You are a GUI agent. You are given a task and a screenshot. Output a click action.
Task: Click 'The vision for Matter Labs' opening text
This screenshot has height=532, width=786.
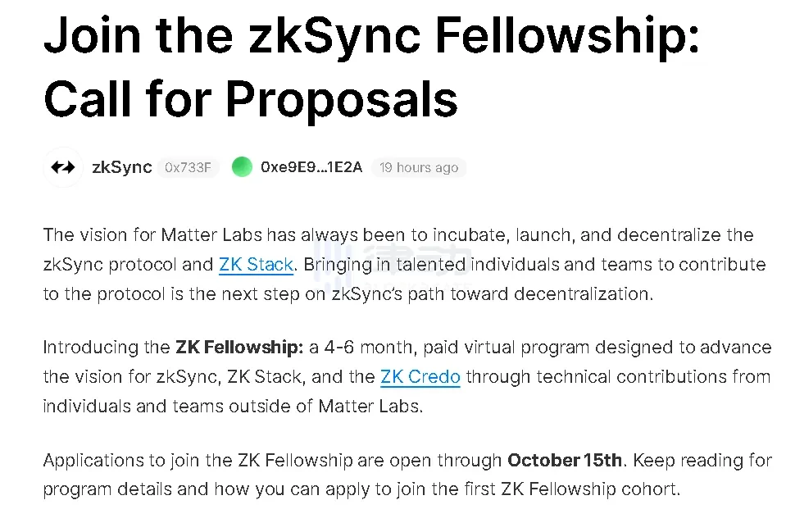pos(152,235)
